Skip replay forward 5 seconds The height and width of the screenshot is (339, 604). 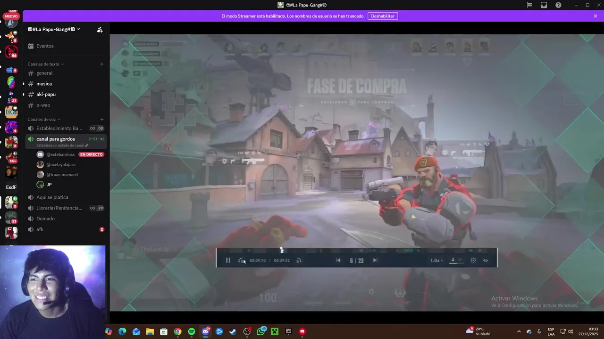[x=299, y=260]
